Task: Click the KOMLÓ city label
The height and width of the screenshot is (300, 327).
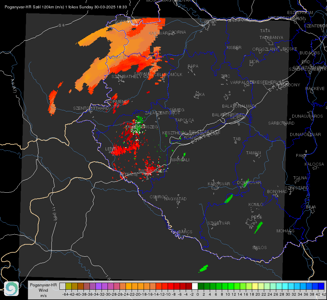Action: click(x=256, y=205)
